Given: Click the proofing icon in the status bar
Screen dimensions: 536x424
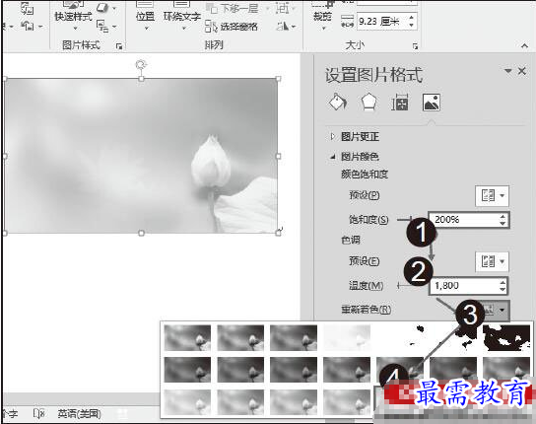Looking at the screenshot, I should pos(38,414).
